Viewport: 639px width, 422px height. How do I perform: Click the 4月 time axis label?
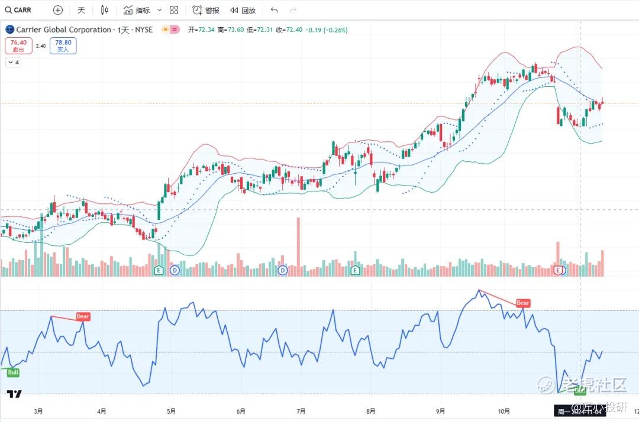(102, 411)
